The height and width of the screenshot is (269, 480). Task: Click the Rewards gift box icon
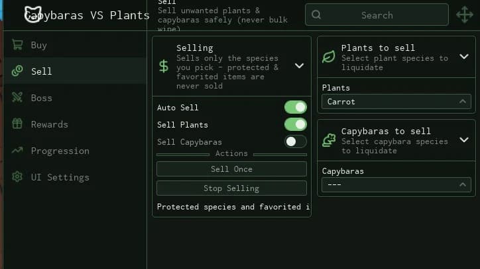pos(17,124)
